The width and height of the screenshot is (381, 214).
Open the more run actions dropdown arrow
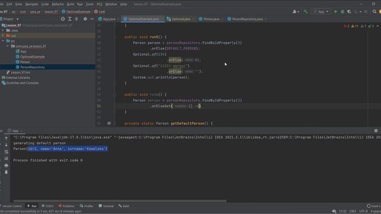[x=360, y=12]
